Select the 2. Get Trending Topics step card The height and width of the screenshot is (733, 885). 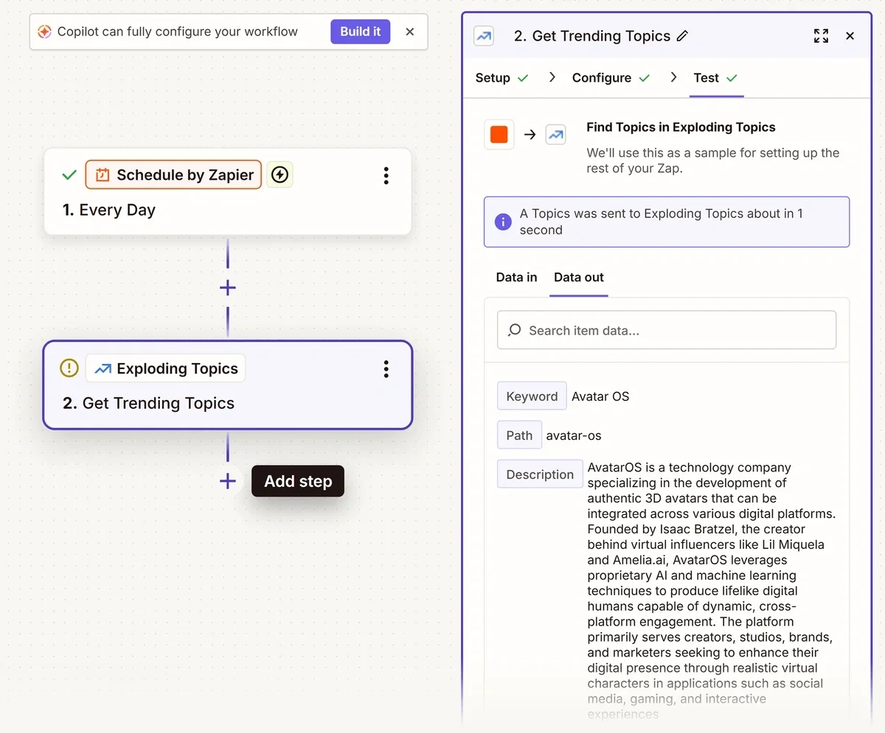227,385
